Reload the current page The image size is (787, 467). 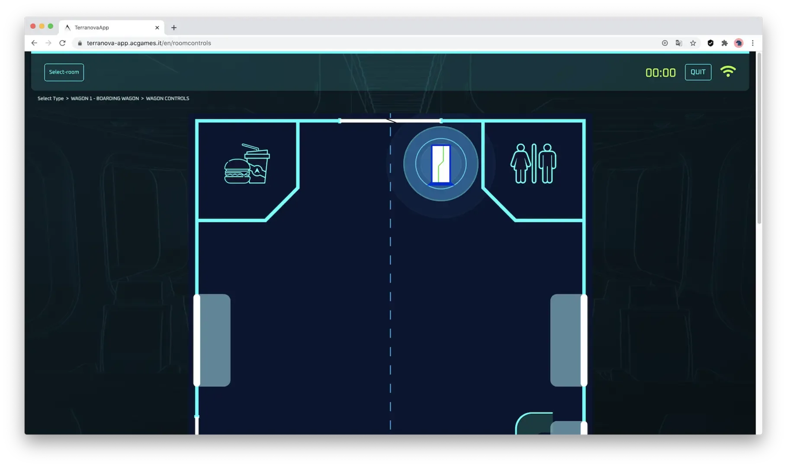(62, 43)
